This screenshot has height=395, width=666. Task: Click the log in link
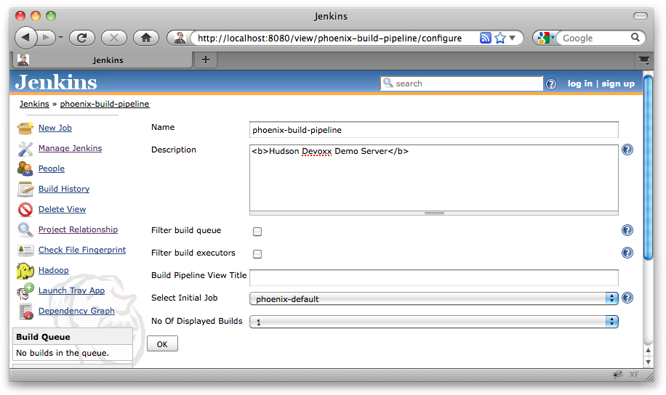[x=579, y=84]
